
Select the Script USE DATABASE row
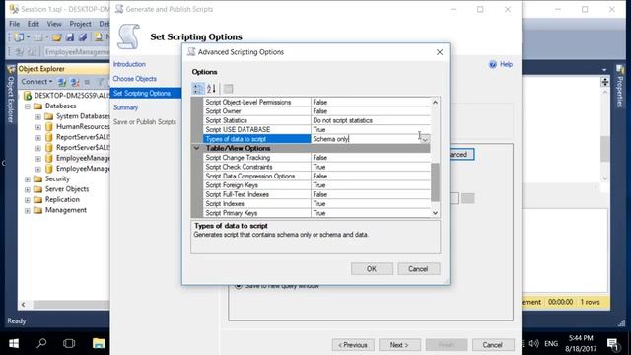coord(316,130)
